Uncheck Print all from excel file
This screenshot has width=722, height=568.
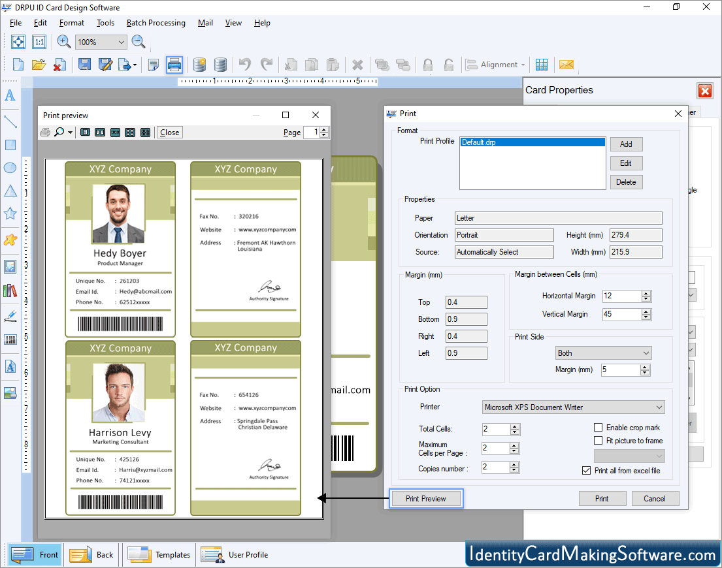(x=586, y=470)
